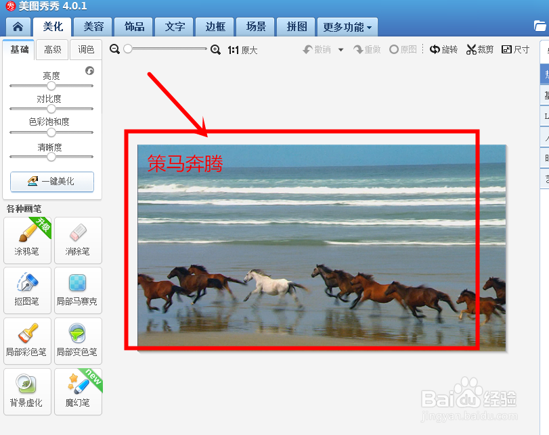This screenshot has height=435, width=549.
Task: Open the 更多功能 dropdown menu
Action: (347, 27)
